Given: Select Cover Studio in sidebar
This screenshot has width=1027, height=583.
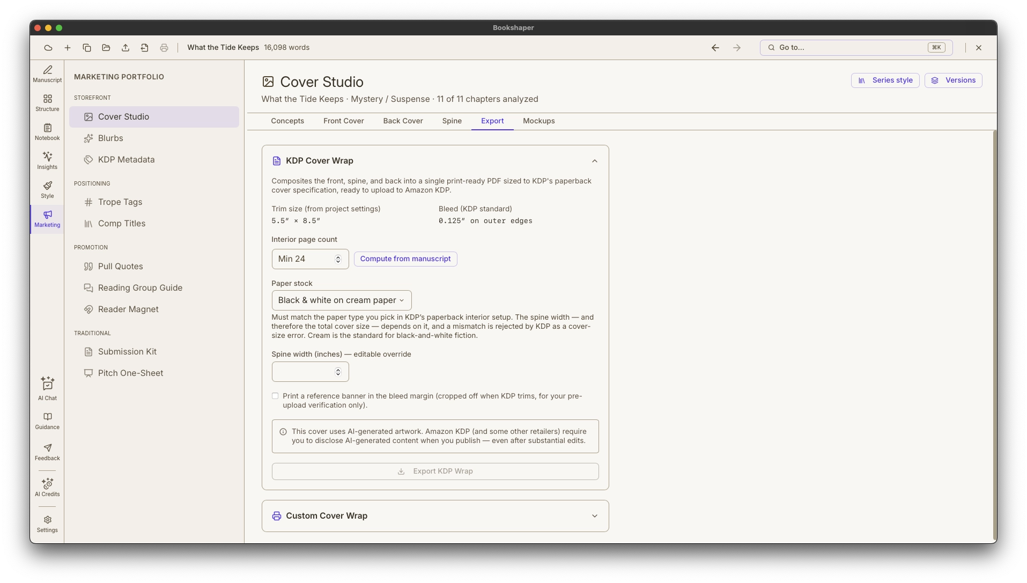Looking at the screenshot, I should (x=154, y=117).
